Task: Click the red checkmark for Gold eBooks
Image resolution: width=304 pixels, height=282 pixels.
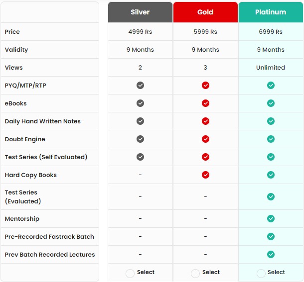Action: click(205, 103)
